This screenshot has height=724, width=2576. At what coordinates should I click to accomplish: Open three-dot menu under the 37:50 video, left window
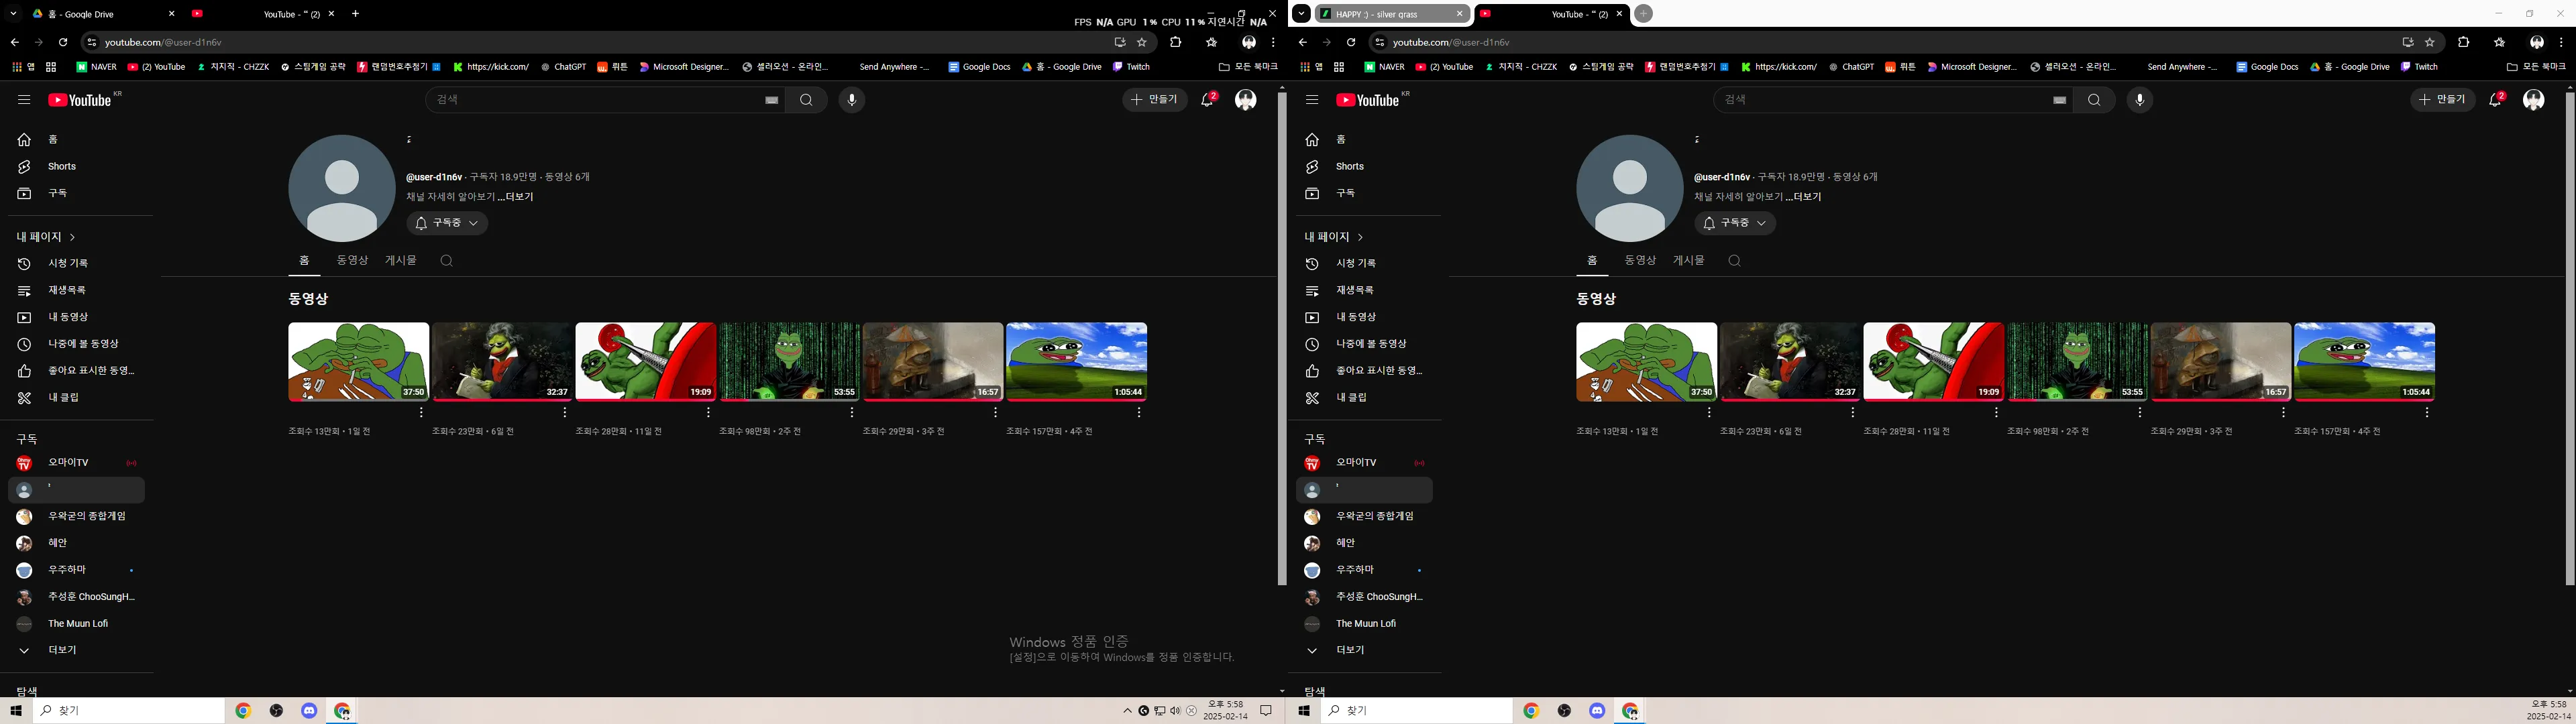click(421, 412)
